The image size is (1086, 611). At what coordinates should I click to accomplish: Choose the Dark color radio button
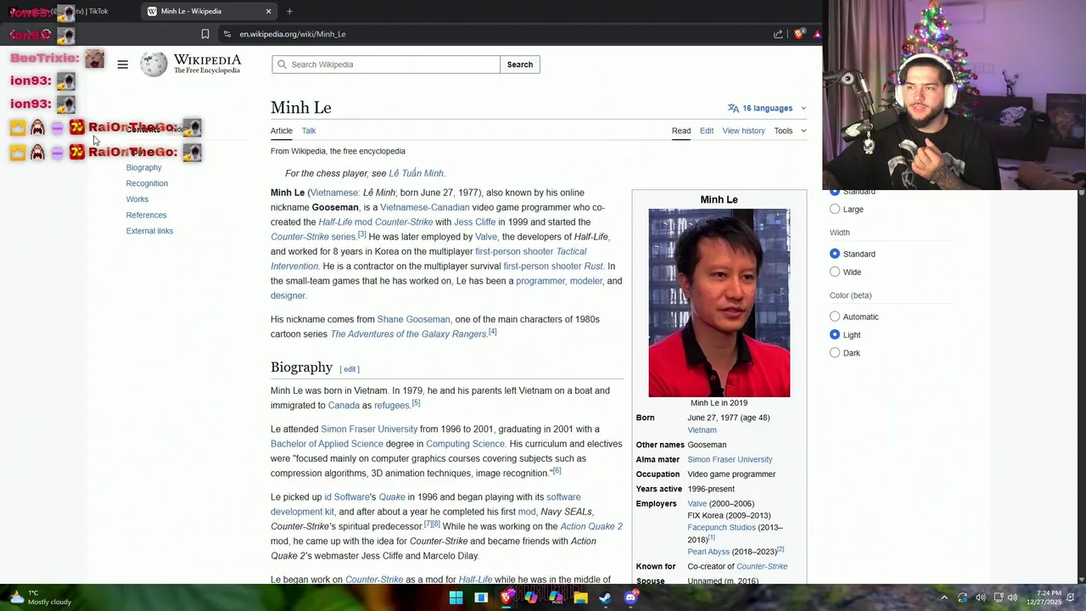click(835, 352)
